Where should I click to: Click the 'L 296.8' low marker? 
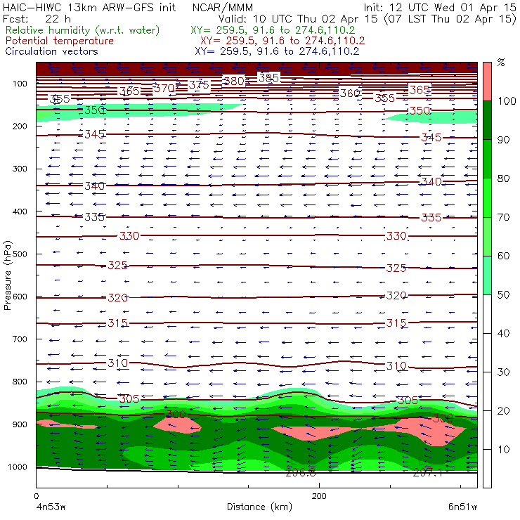[x=300, y=467]
